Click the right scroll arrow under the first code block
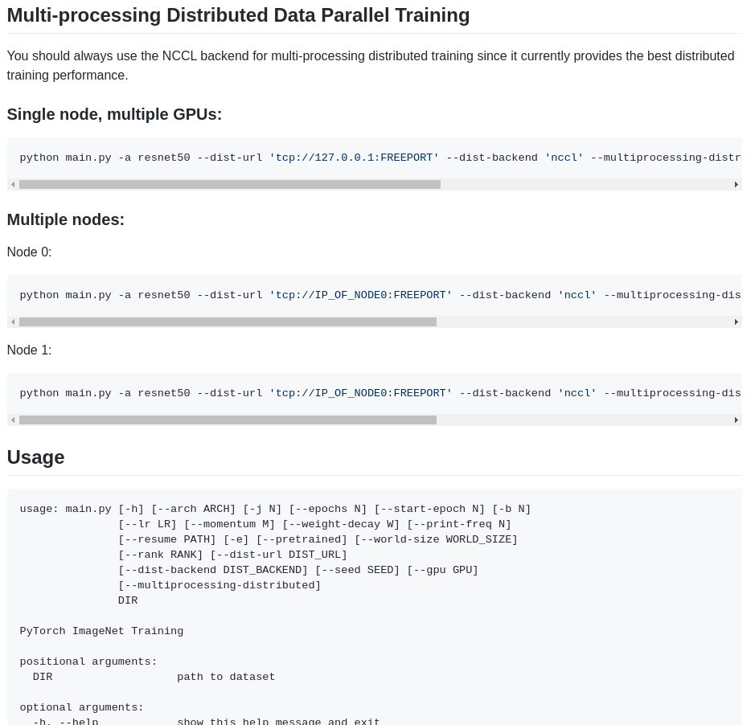 pos(736,184)
